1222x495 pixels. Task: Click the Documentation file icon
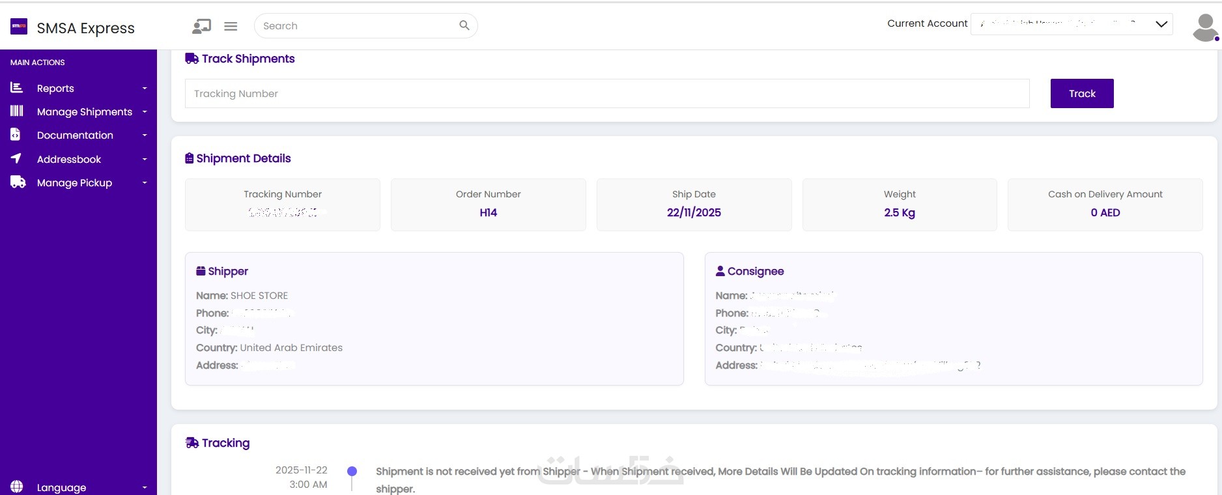click(x=16, y=134)
